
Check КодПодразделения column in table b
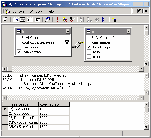pyautogui.click(x=19, y=42)
